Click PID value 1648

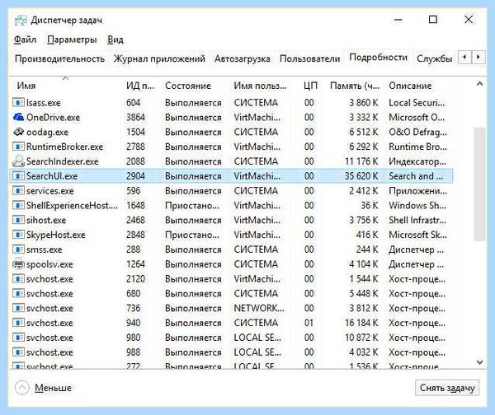click(136, 206)
